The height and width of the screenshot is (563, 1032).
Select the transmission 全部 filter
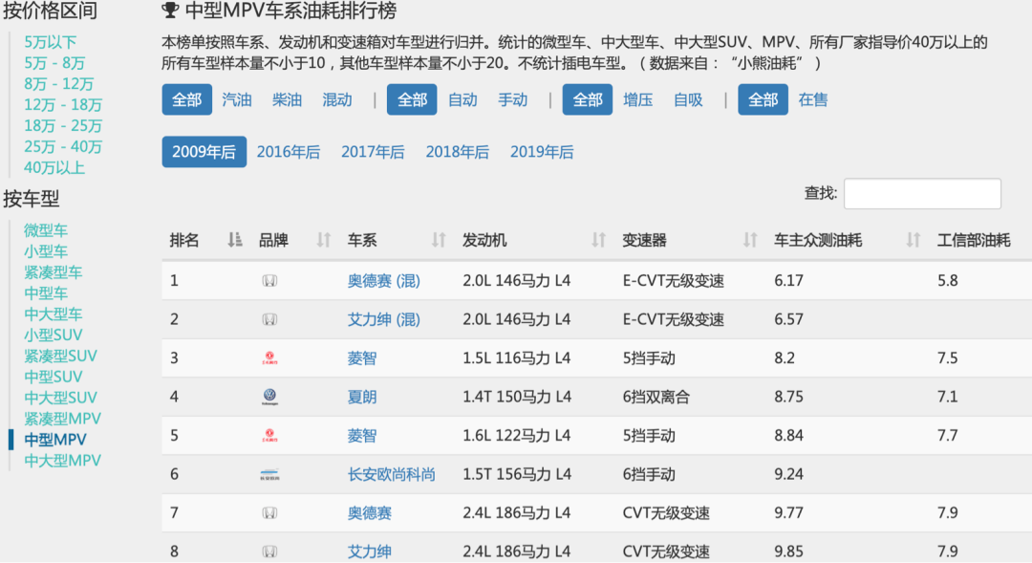pyautogui.click(x=412, y=99)
